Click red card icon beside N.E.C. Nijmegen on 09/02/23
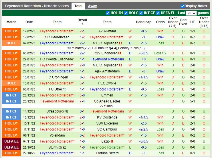212x158 pixels. [x=120, y=43]
